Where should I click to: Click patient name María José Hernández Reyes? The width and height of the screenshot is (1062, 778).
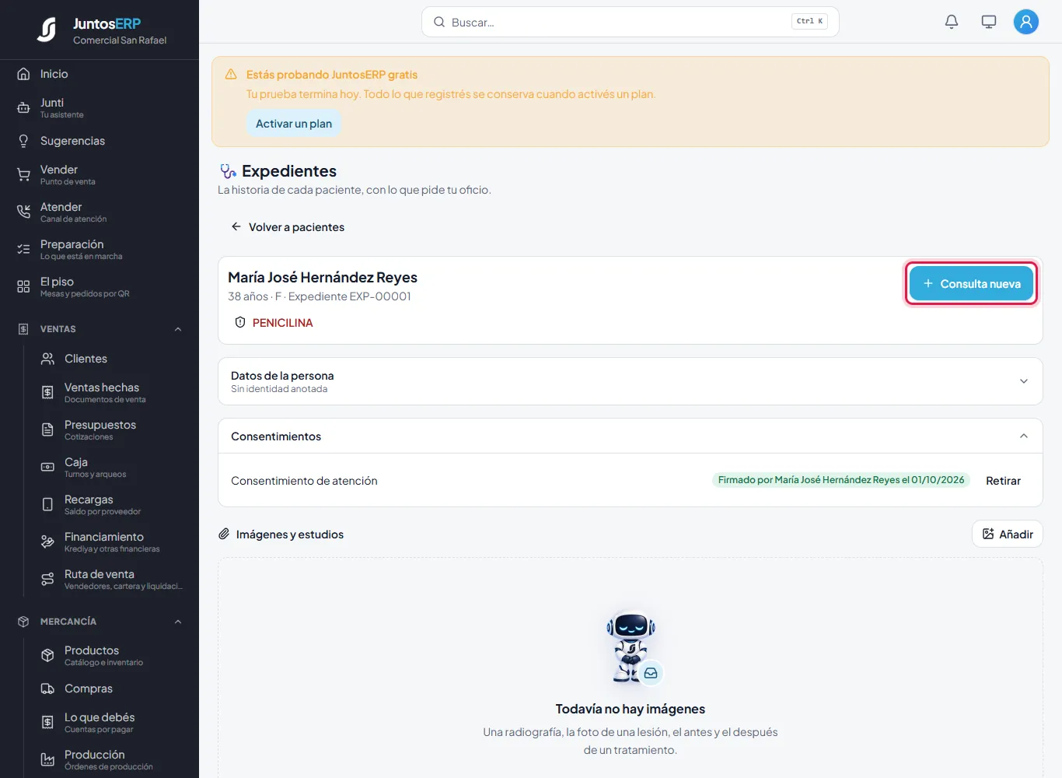click(323, 278)
